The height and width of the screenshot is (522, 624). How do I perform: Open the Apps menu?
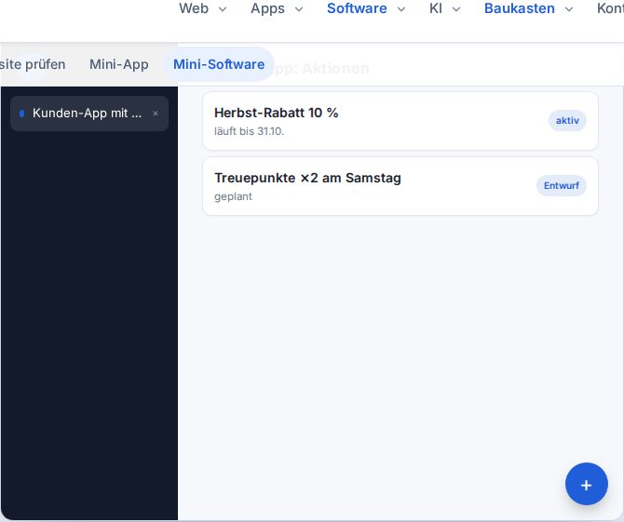pyautogui.click(x=267, y=8)
